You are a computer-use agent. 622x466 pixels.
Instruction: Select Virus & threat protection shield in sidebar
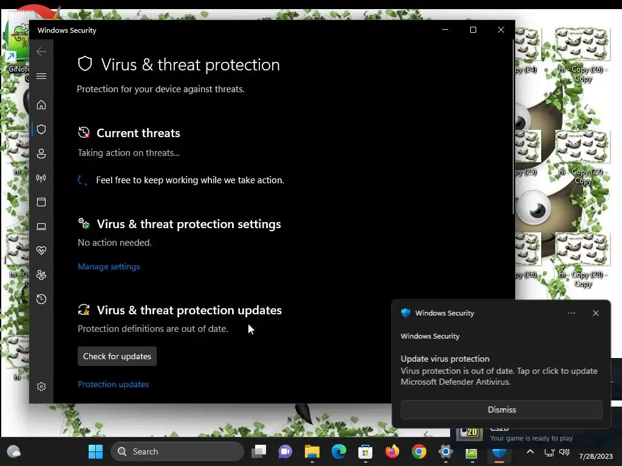coord(41,130)
